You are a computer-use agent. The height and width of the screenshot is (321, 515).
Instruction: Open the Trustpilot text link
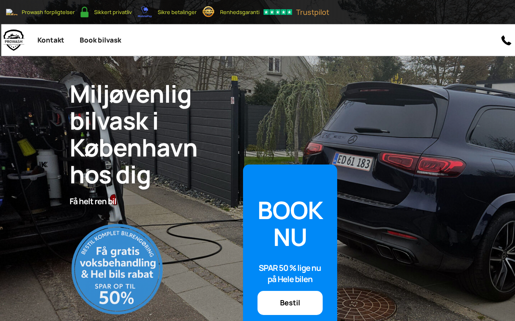tap(313, 12)
